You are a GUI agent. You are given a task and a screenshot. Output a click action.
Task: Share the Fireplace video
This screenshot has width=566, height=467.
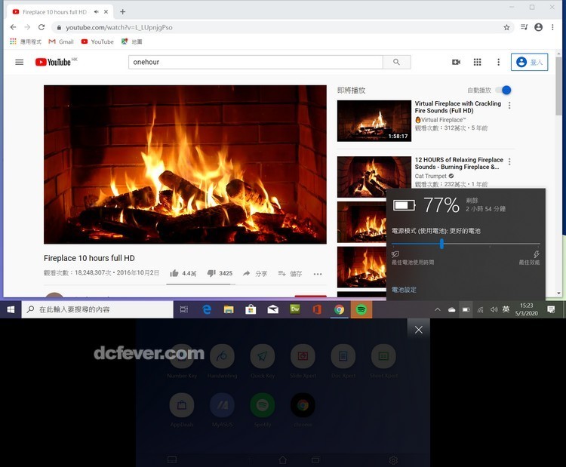255,274
